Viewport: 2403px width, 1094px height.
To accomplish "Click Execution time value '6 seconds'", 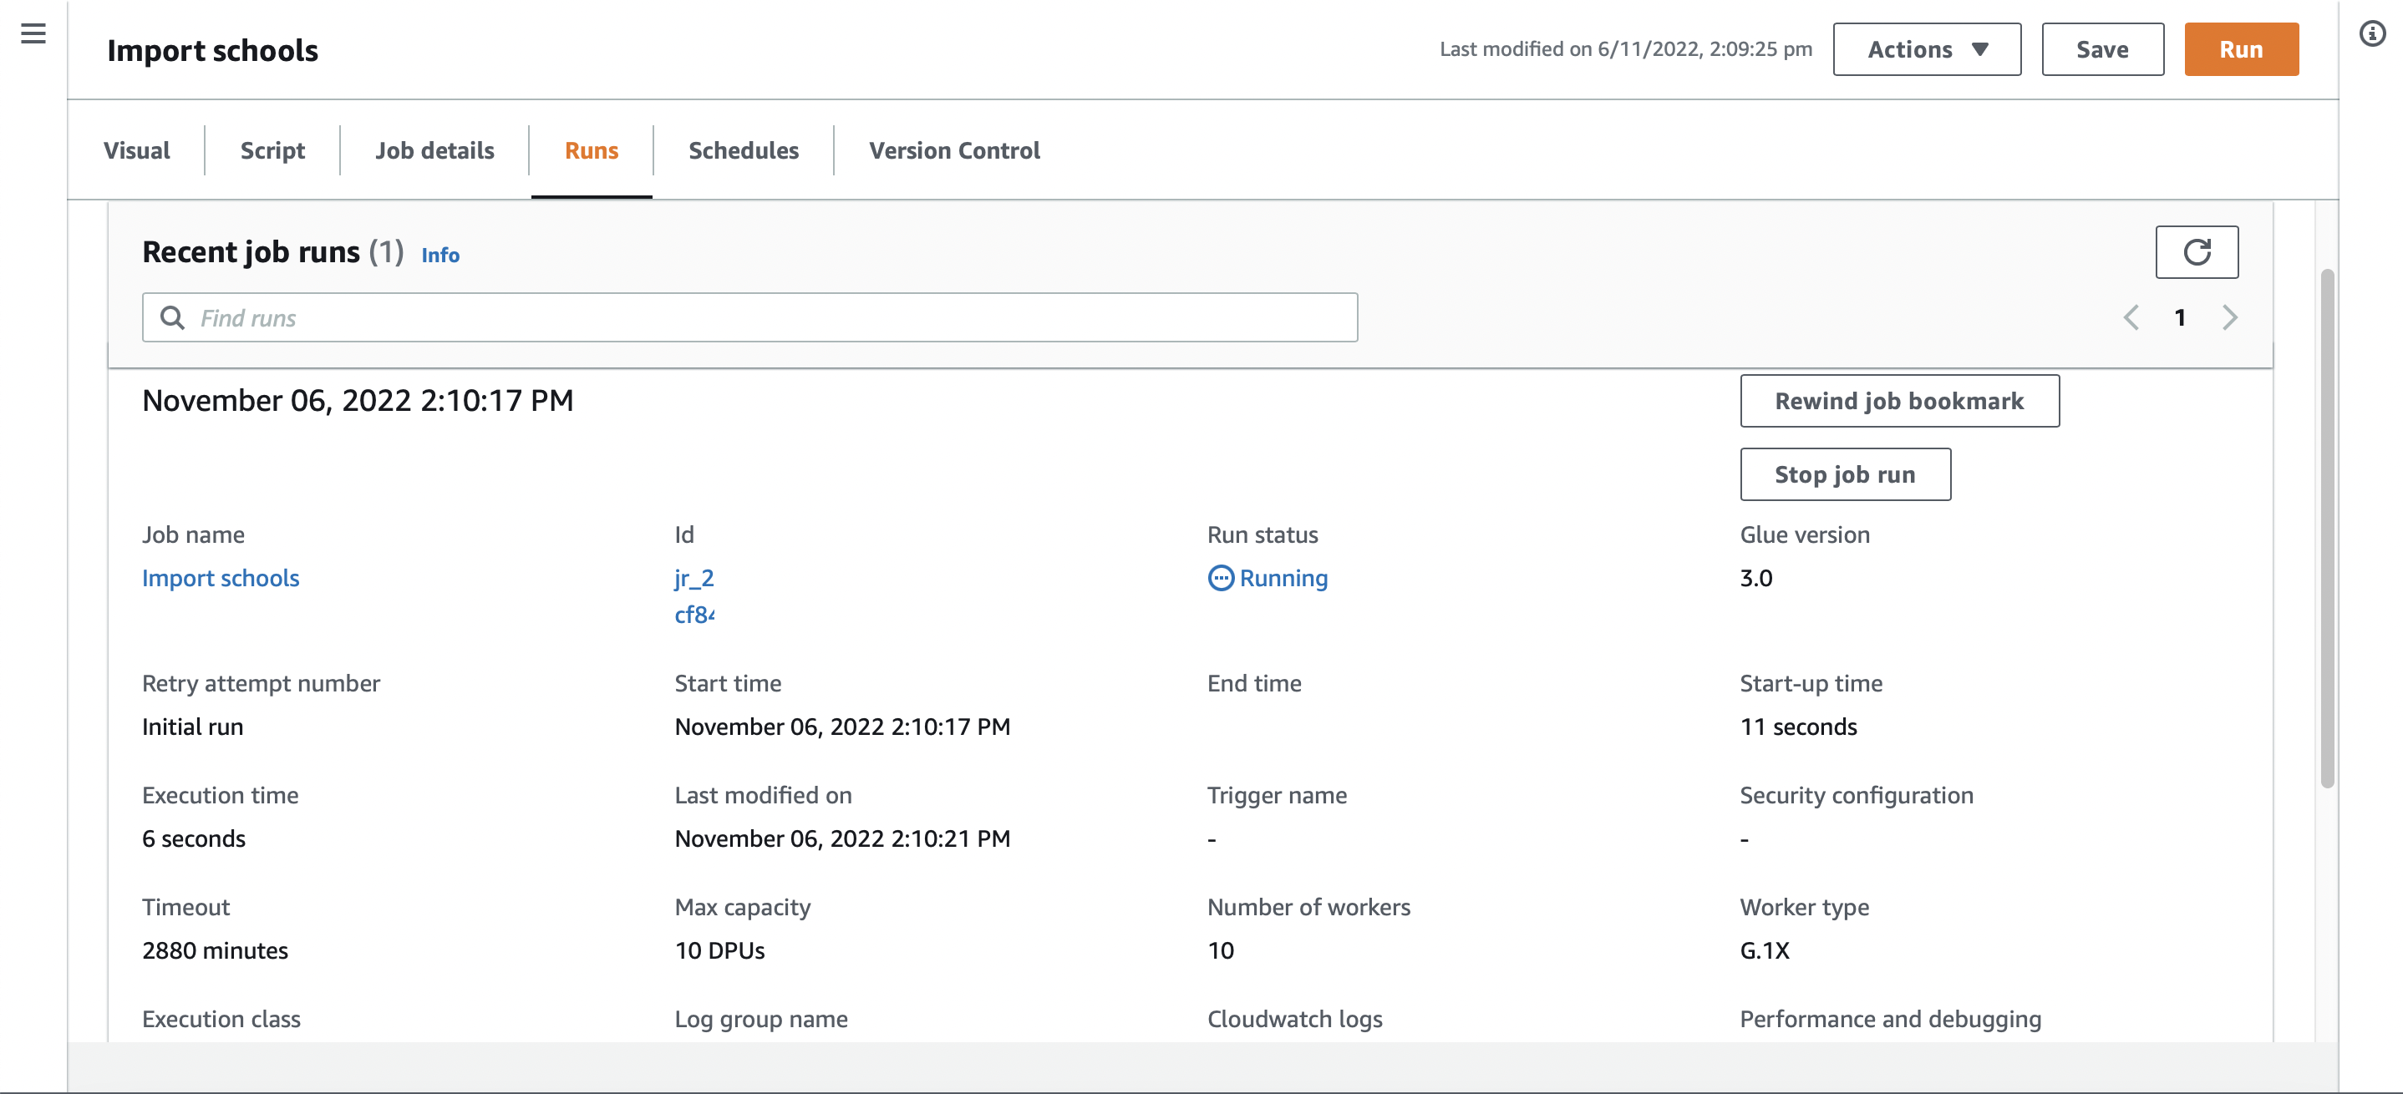I will [x=193, y=838].
